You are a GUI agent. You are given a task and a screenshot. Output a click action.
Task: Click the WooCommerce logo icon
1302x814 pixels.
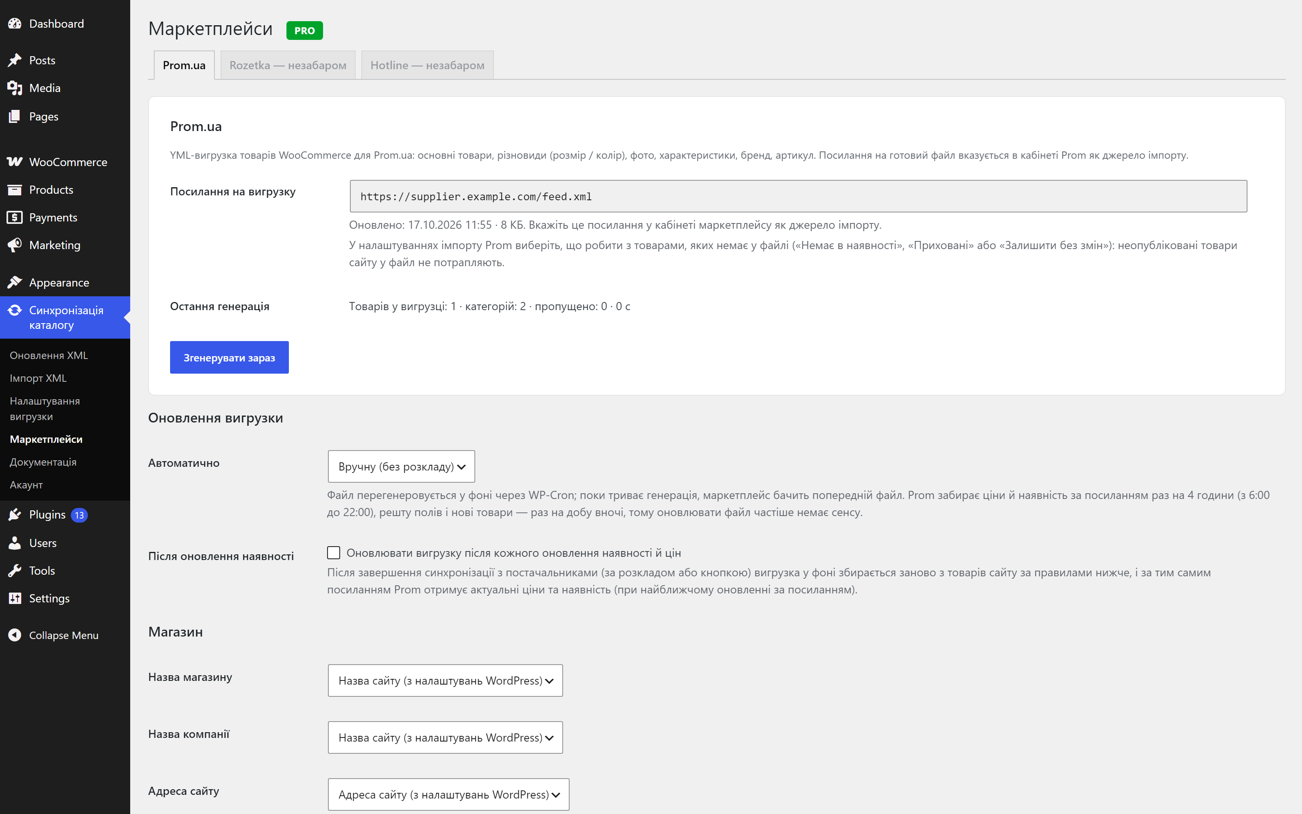point(15,162)
